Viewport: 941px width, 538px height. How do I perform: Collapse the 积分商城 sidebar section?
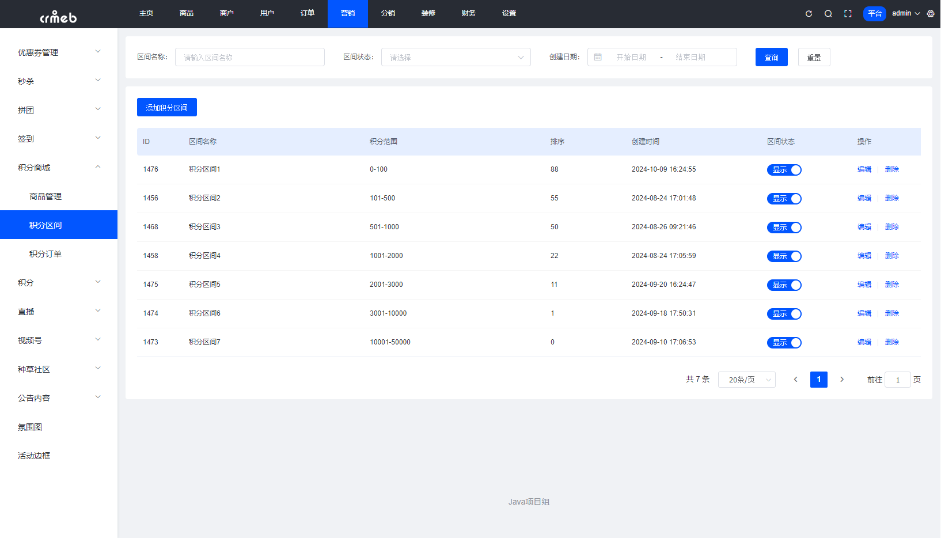(x=58, y=167)
